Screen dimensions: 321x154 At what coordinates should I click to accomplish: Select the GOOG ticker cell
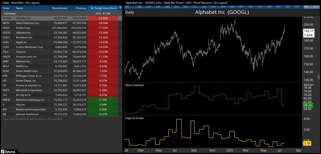click(8, 33)
